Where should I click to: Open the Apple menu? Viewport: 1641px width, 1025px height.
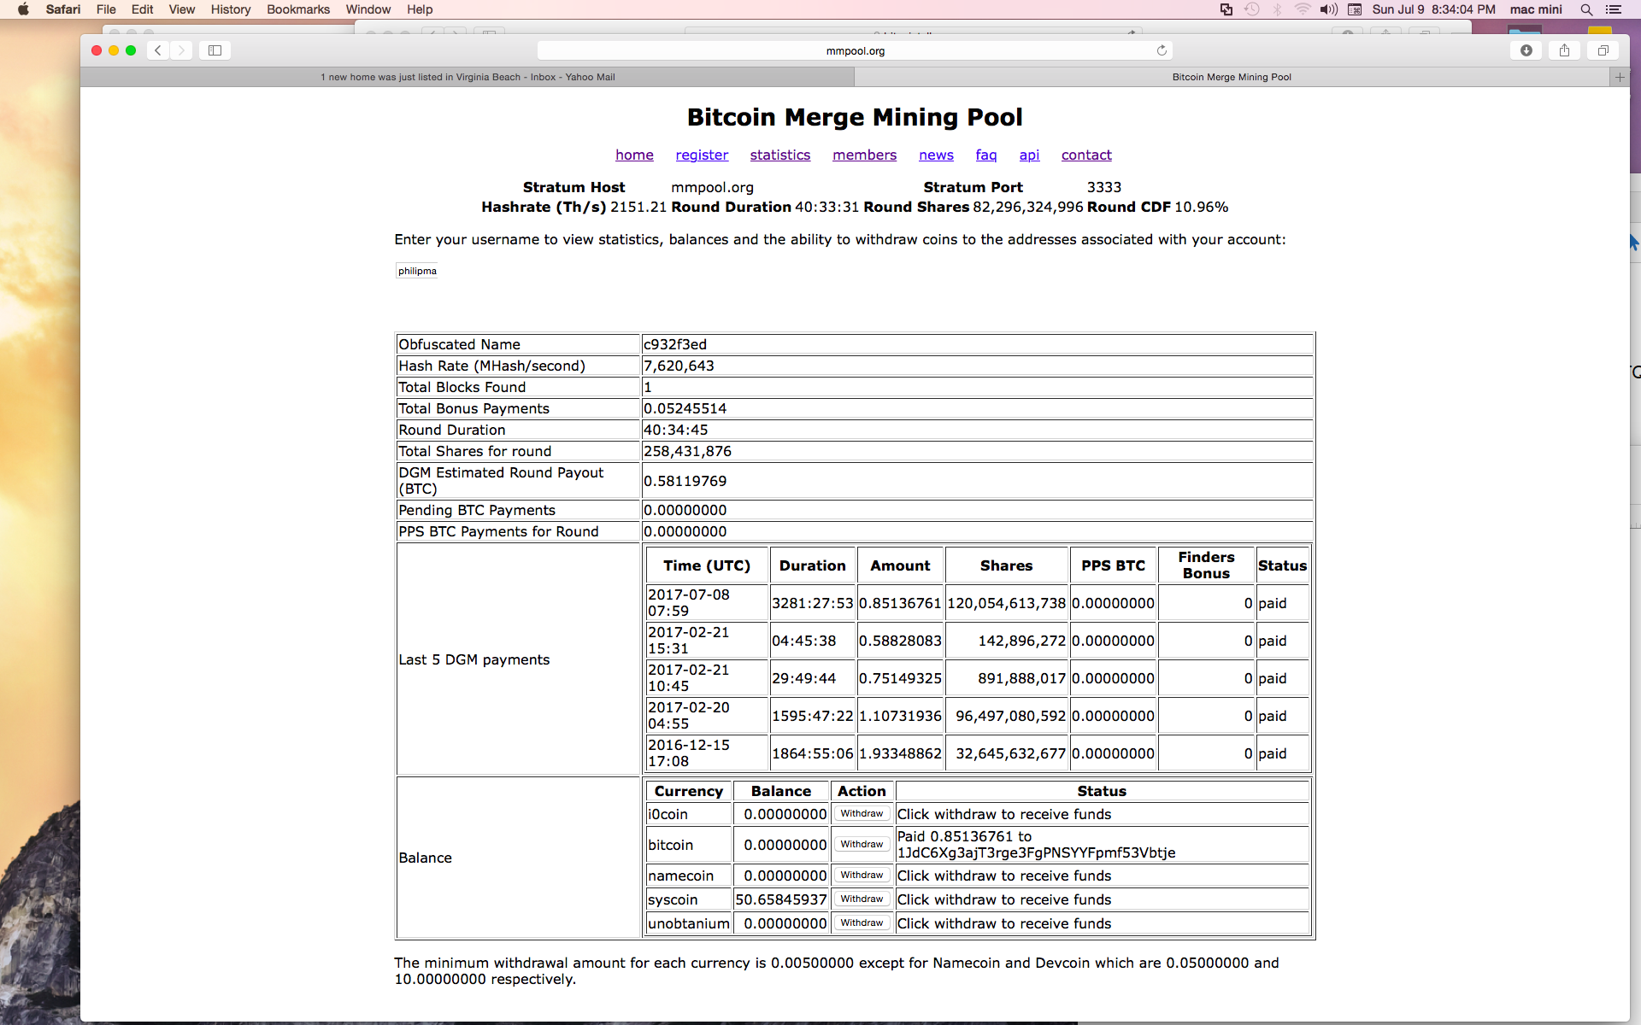tap(23, 9)
